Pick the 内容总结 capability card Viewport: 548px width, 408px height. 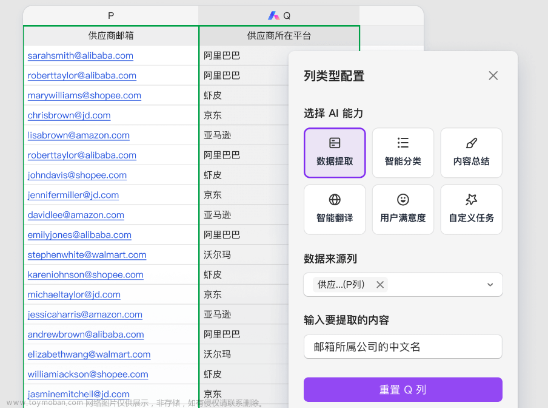pyautogui.click(x=471, y=153)
